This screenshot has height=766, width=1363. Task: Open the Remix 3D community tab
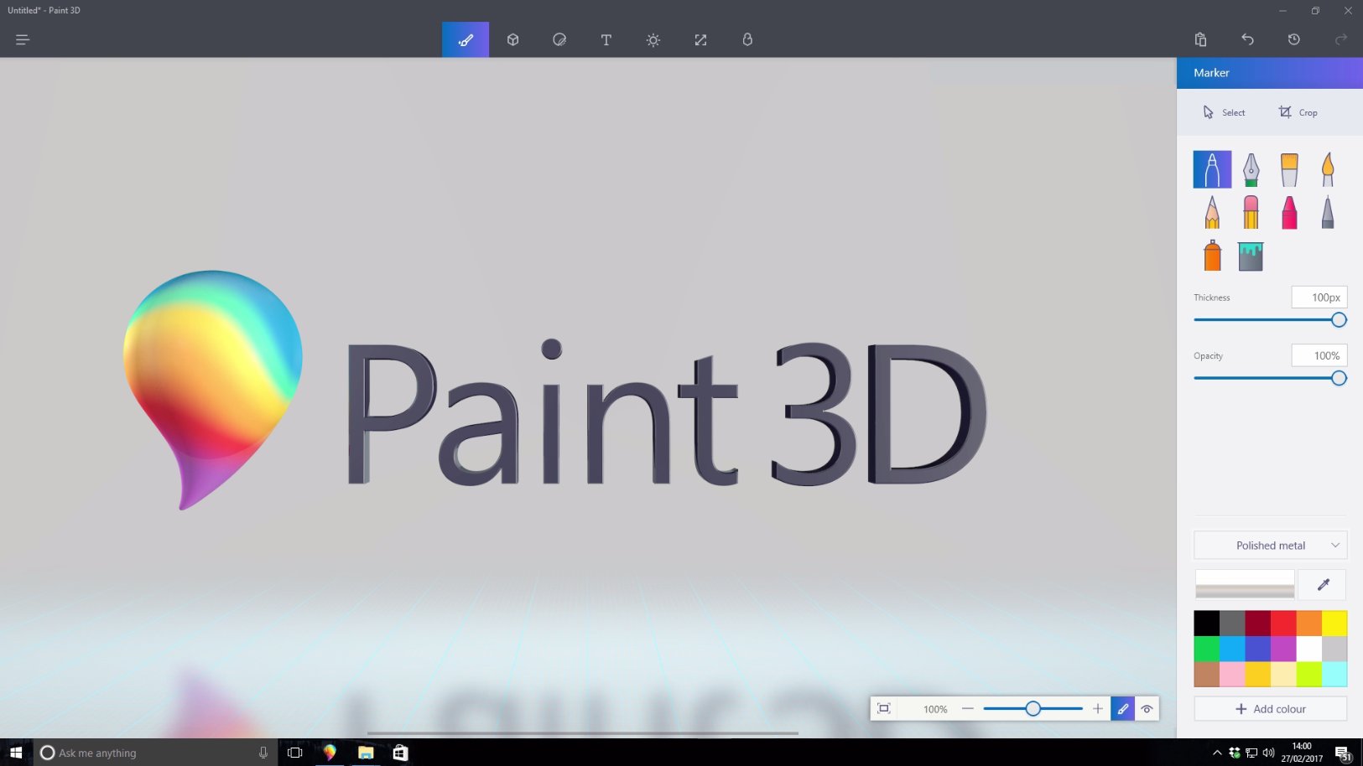pos(747,39)
